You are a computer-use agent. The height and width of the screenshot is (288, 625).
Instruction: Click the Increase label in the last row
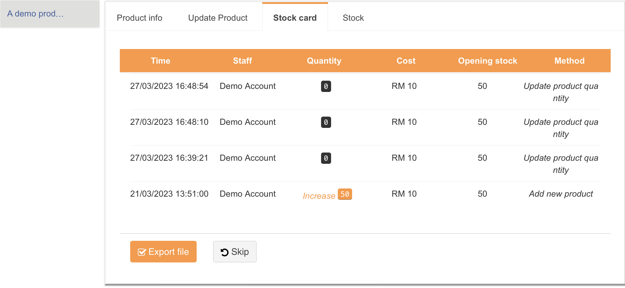point(319,196)
